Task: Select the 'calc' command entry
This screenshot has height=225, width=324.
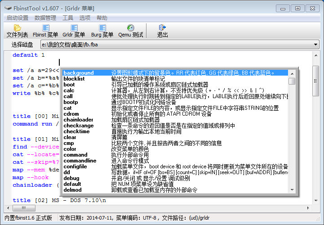Action: (175, 90)
